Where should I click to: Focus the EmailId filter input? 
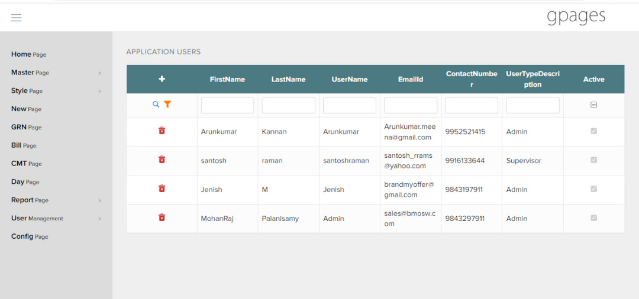pyautogui.click(x=411, y=105)
